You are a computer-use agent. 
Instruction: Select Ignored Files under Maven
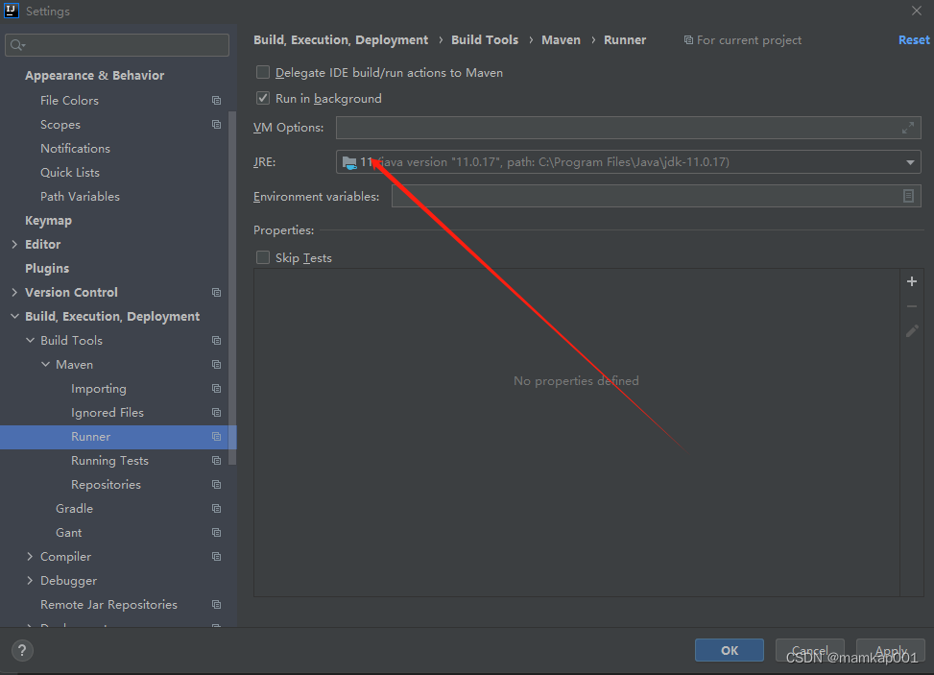tap(108, 413)
